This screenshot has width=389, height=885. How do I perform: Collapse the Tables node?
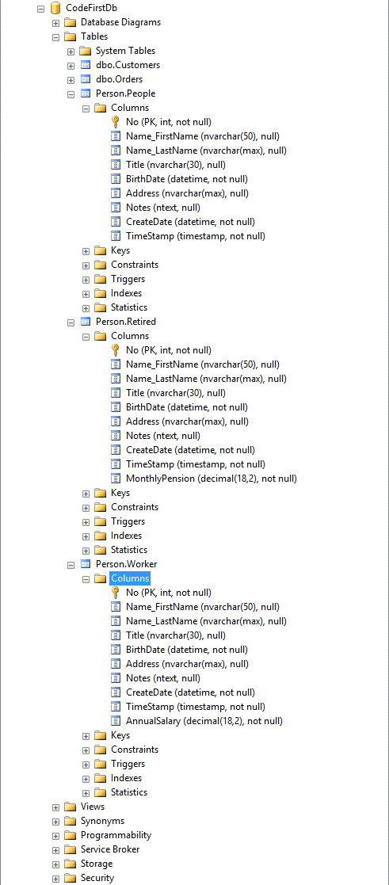pyautogui.click(x=56, y=37)
